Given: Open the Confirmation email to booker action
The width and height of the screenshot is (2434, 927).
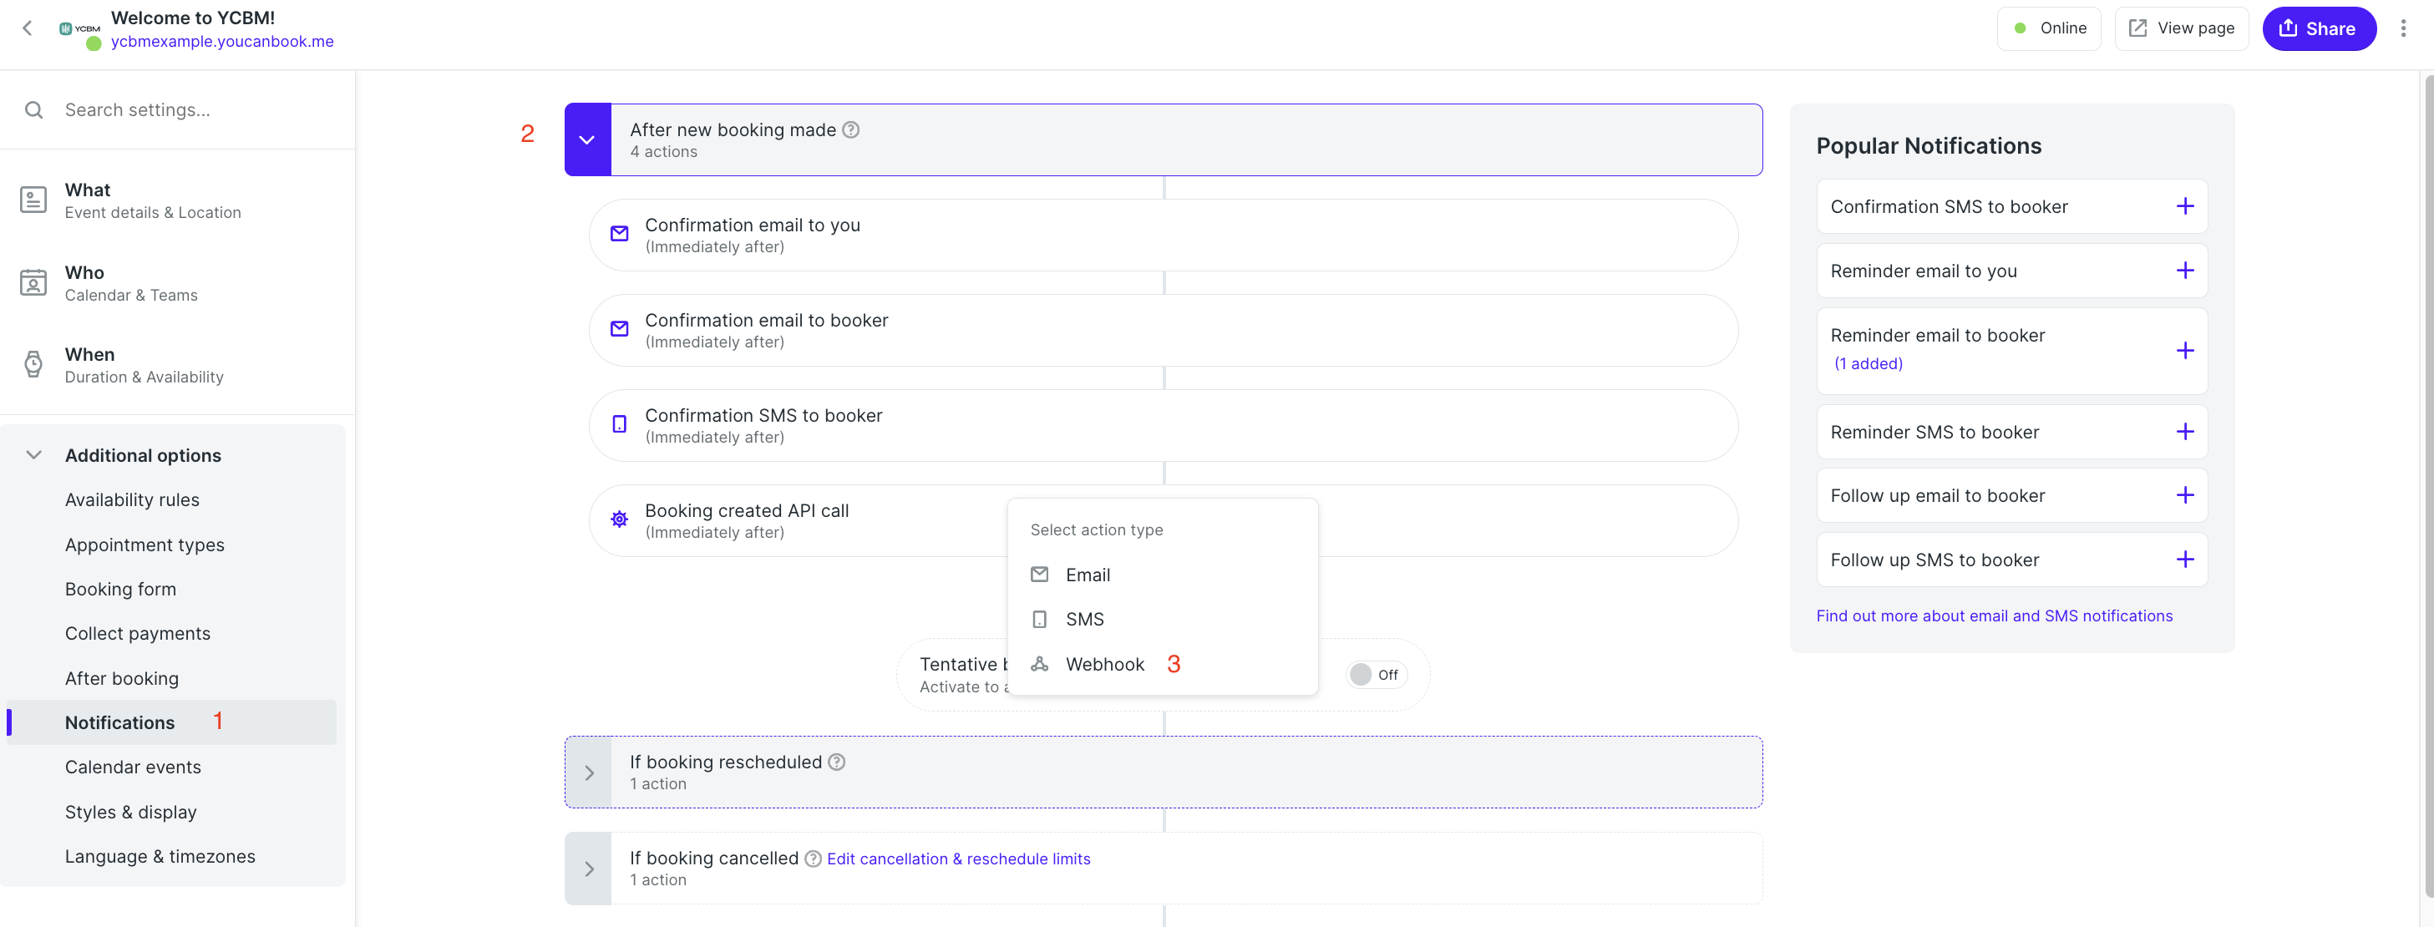Looking at the screenshot, I should coord(1164,331).
